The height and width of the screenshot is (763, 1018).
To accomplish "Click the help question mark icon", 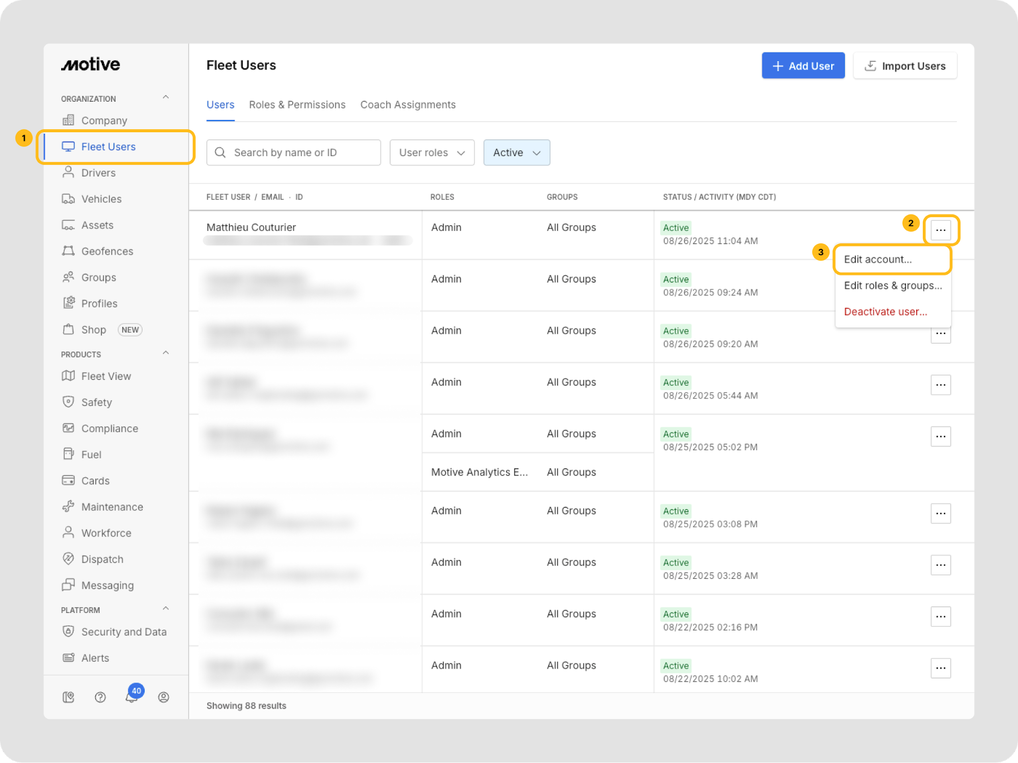I will click(x=100, y=697).
